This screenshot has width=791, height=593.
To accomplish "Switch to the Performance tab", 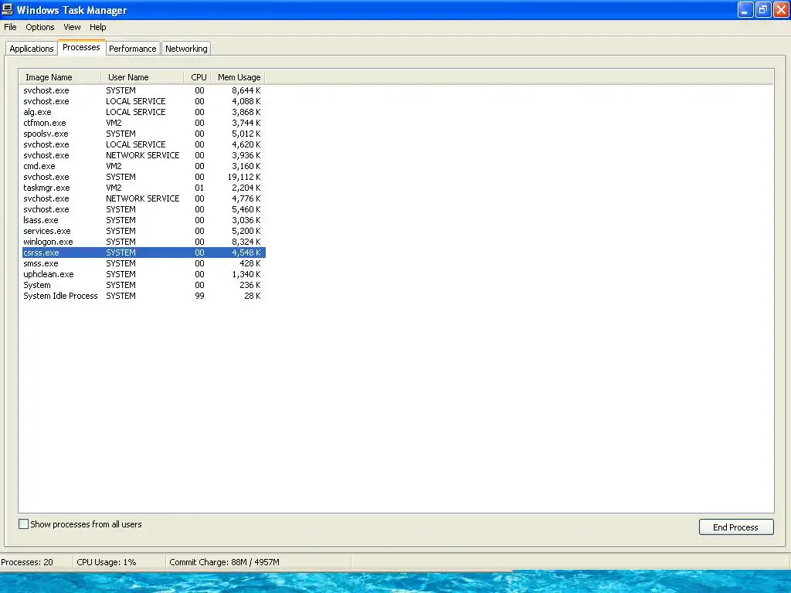I will [x=133, y=49].
